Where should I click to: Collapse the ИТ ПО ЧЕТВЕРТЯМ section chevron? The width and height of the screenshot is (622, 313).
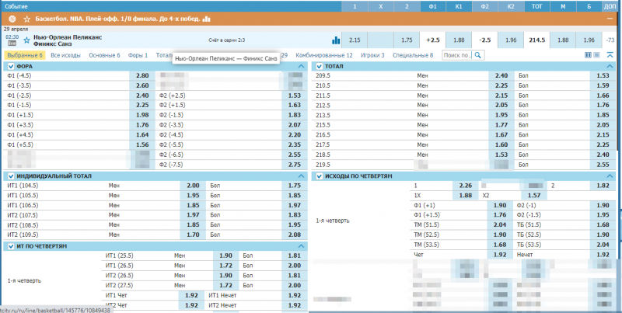[300, 246]
